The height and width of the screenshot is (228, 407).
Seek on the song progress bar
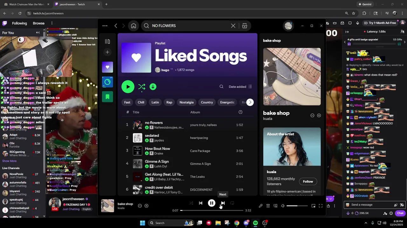[x=212, y=210]
